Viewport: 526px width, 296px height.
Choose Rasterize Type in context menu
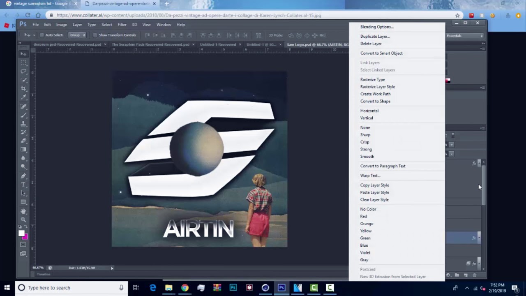pyautogui.click(x=373, y=79)
